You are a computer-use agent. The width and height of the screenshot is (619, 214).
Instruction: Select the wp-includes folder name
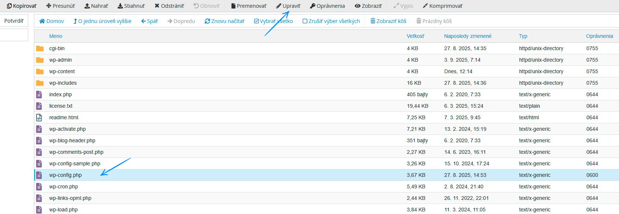63,83
